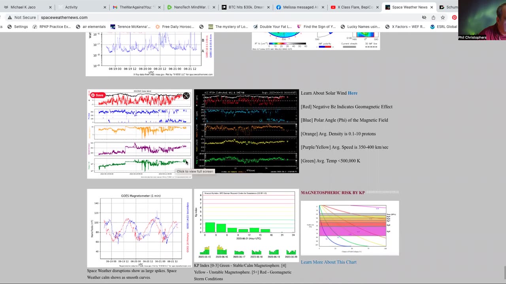Click '[Orange] Avg. Density is 0.1-10 protons' text
506x284 pixels.
pos(338,134)
